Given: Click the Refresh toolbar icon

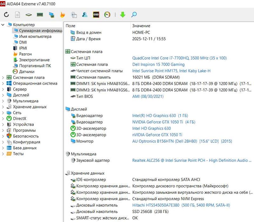Looking at the screenshot, I should (x=6, y=15).
